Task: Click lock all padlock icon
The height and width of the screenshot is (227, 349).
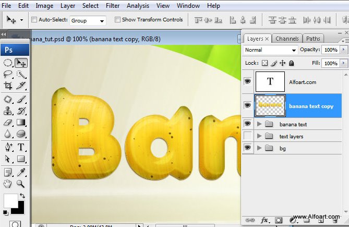Action: click(291, 63)
